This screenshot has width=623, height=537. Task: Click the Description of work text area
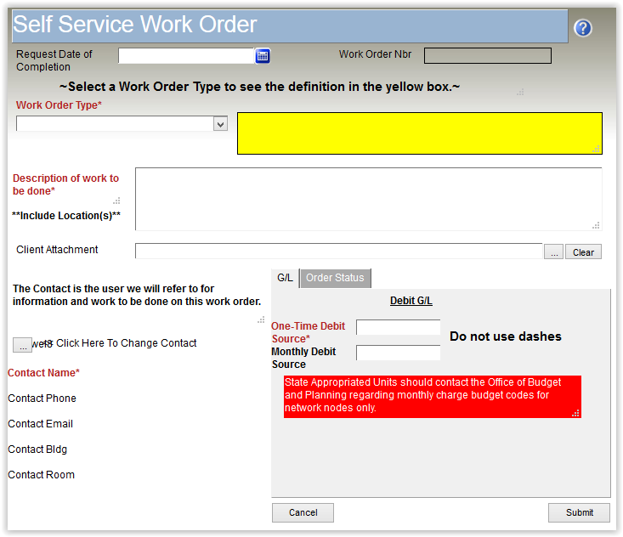tap(368, 199)
